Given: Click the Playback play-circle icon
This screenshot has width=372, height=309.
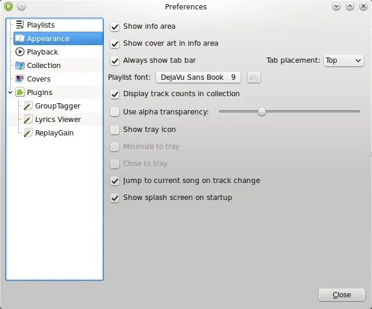Looking at the screenshot, I should tap(19, 52).
